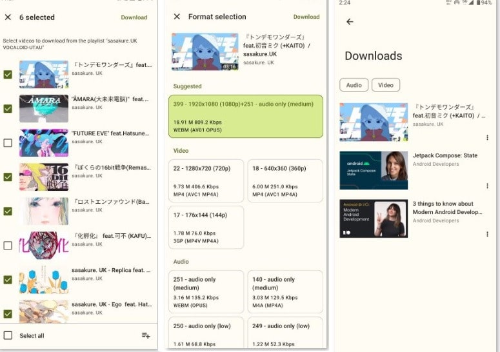Enable the Select all checkbox
The image size is (500, 352).
8,335
